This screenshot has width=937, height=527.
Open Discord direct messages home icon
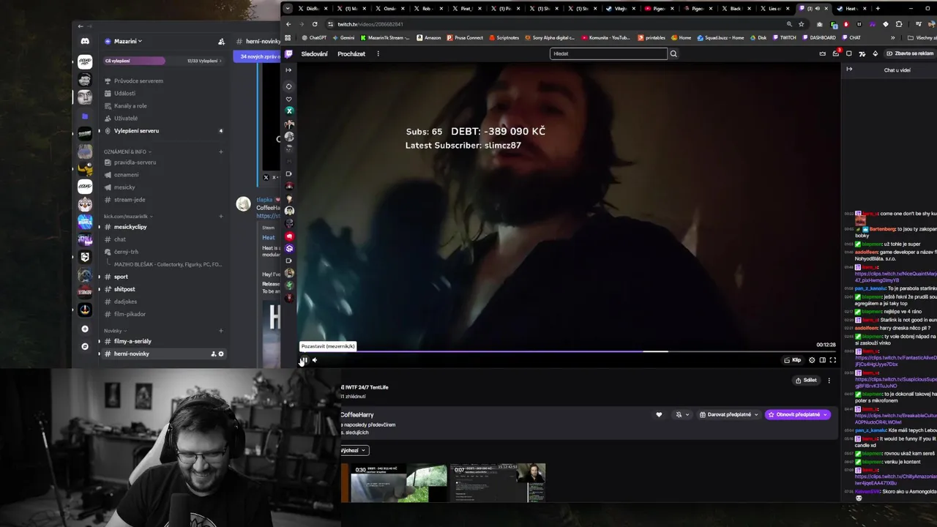click(85, 42)
